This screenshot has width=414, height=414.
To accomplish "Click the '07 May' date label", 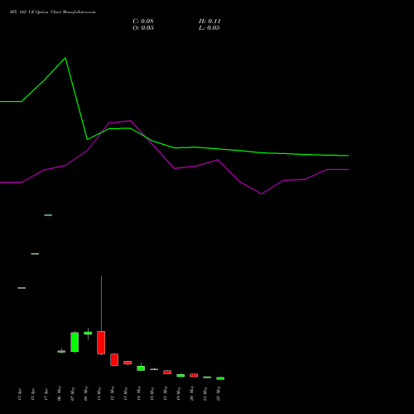I will tap(73, 393).
